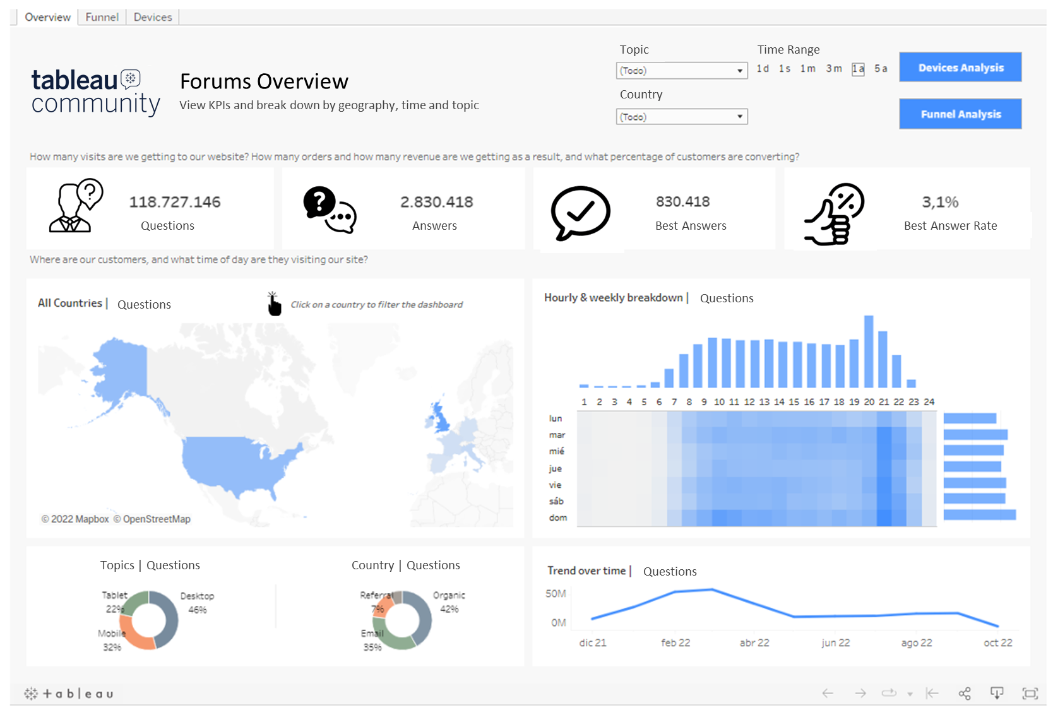Open the Country filter dropdown

click(x=739, y=116)
